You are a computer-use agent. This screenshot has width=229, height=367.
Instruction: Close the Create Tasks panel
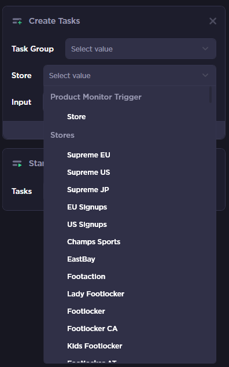point(213,21)
